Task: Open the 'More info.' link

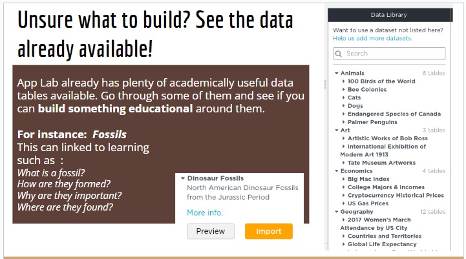Action: (x=205, y=212)
